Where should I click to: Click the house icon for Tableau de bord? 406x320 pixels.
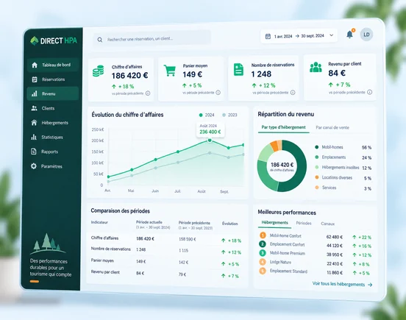(x=35, y=65)
